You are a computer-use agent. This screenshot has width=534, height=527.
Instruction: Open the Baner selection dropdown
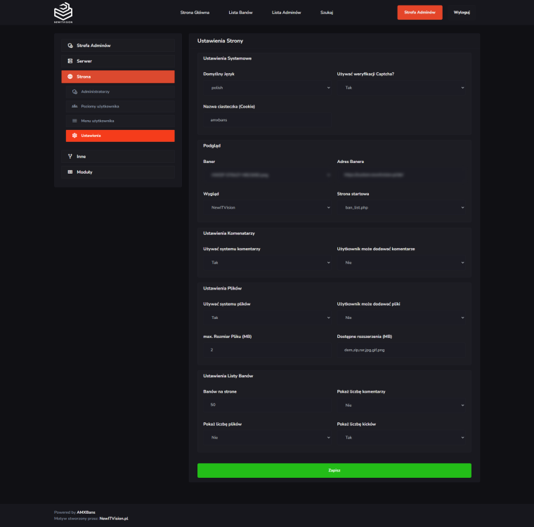click(x=267, y=175)
